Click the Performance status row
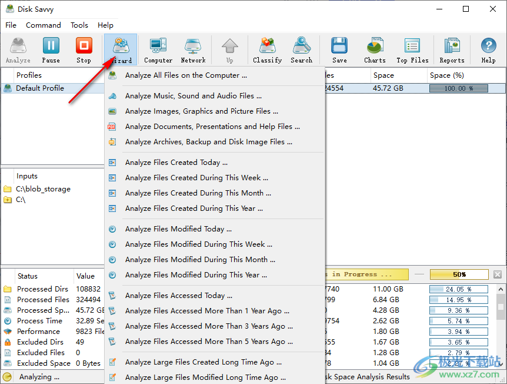The height and width of the screenshot is (384, 507). (x=53, y=332)
